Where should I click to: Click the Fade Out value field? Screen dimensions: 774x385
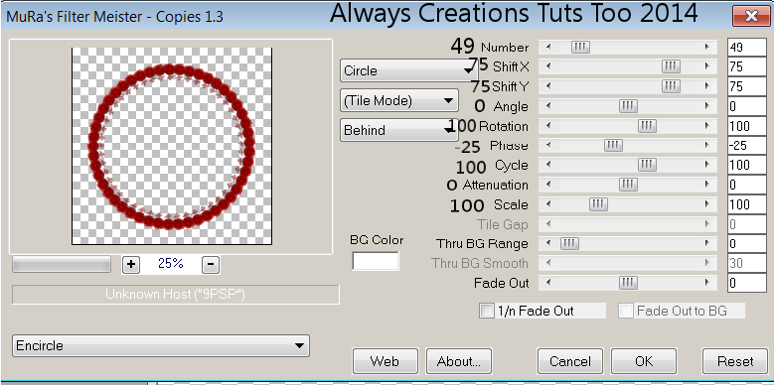(747, 283)
